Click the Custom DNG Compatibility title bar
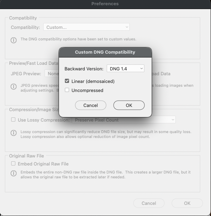 coord(105,52)
